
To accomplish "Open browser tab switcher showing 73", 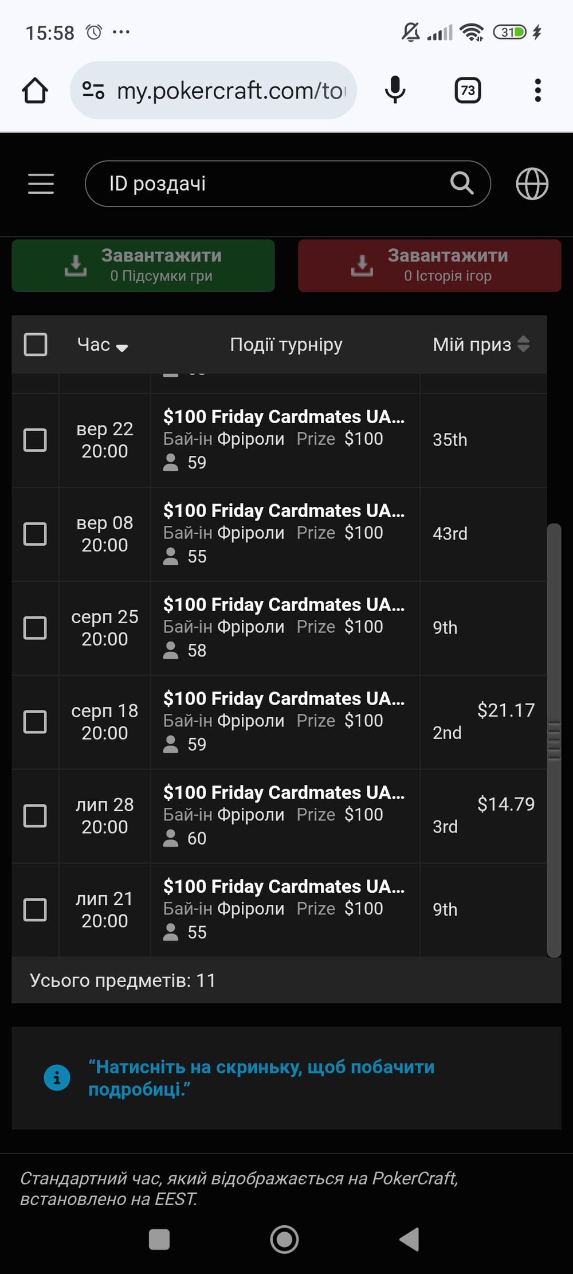I will (468, 91).
